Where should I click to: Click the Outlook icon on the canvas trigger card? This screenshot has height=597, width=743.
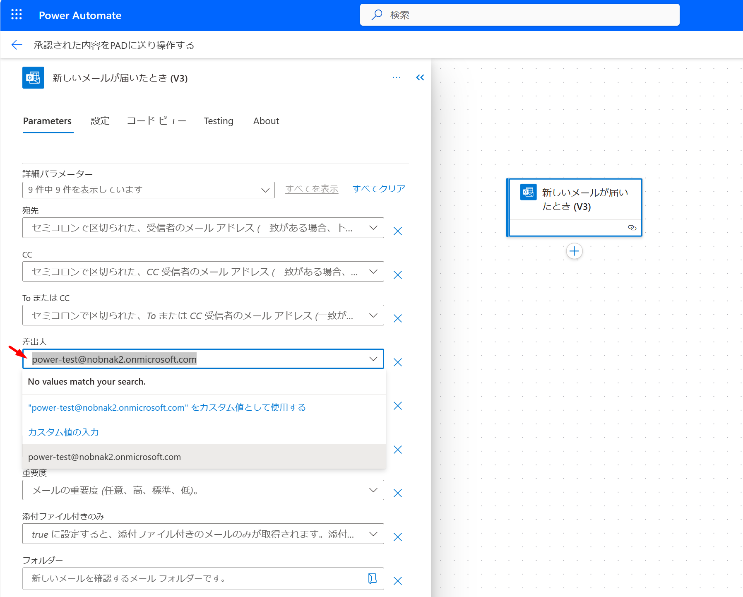pos(529,192)
